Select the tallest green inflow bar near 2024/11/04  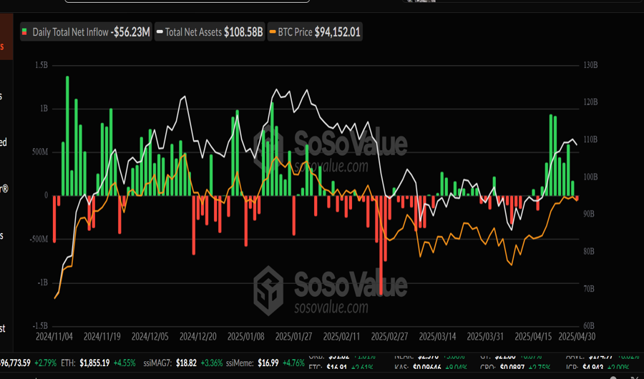[67, 136]
